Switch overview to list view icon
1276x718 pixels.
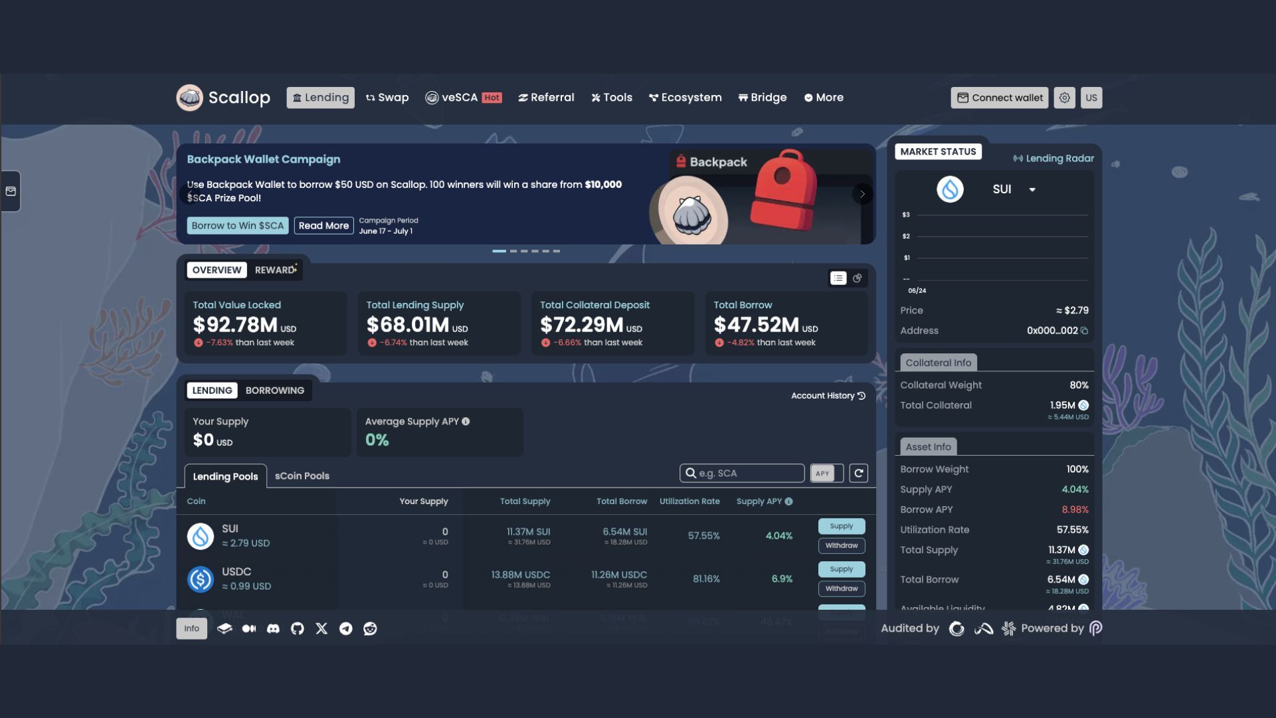click(x=838, y=278)
